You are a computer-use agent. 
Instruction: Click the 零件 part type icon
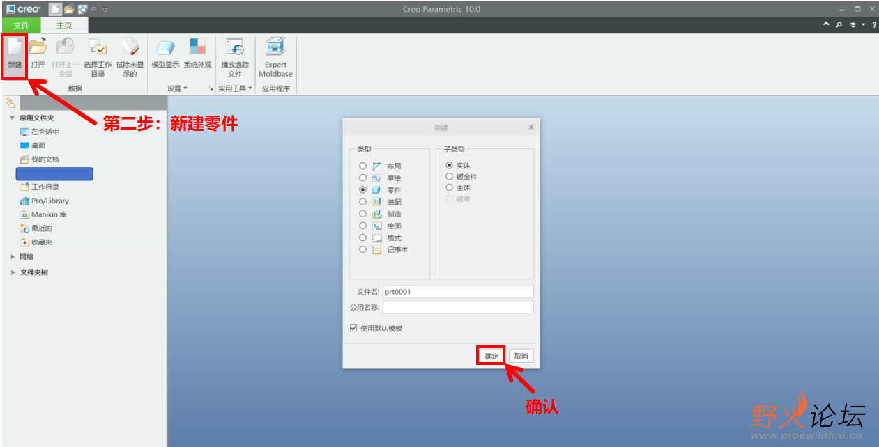[x=376, y=190]
